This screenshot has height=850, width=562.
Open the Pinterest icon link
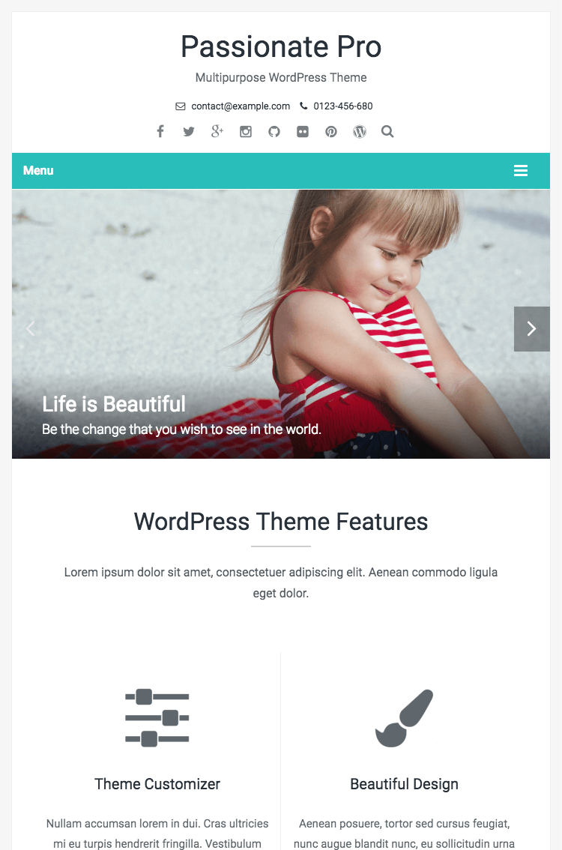[331, 132]
